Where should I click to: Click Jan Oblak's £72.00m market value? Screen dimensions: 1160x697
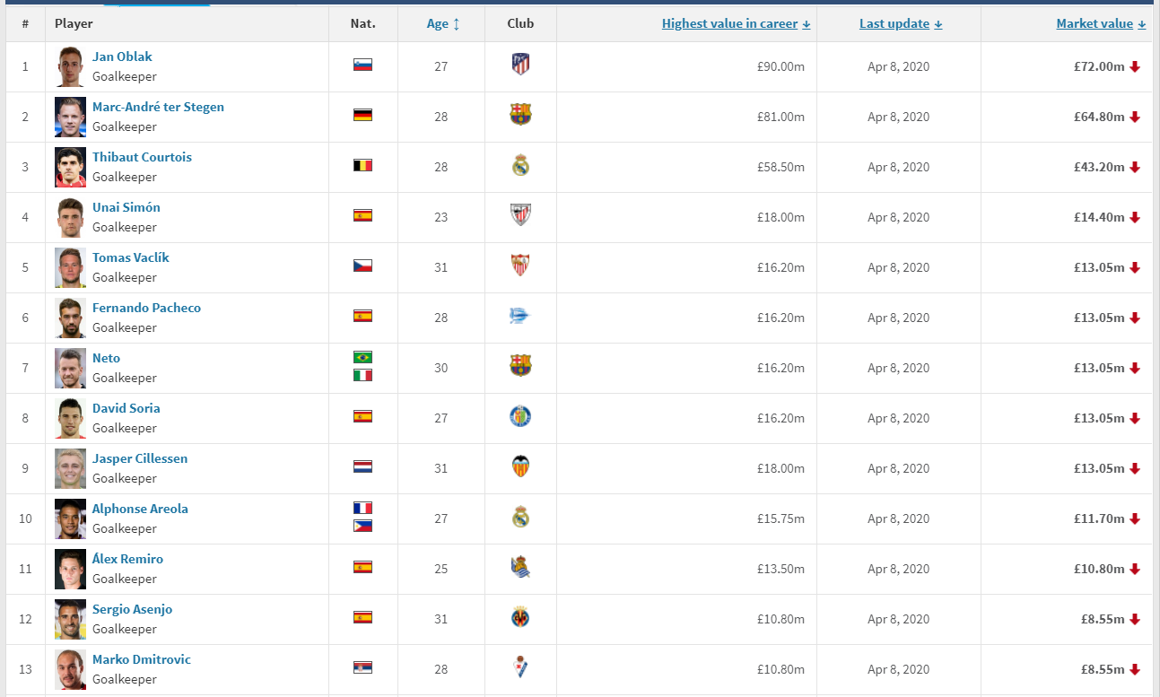tap(1098, 66)
